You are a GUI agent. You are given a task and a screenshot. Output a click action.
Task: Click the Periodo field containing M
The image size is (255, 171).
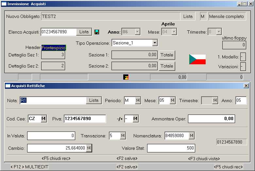click(x=130, y=101)
